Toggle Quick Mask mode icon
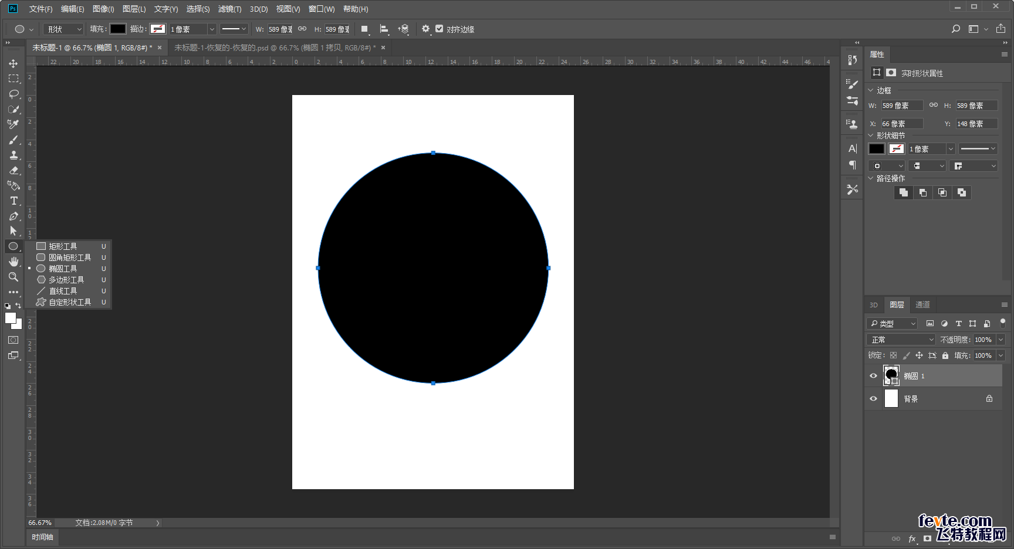1014x549 pixels. point(13,340)
